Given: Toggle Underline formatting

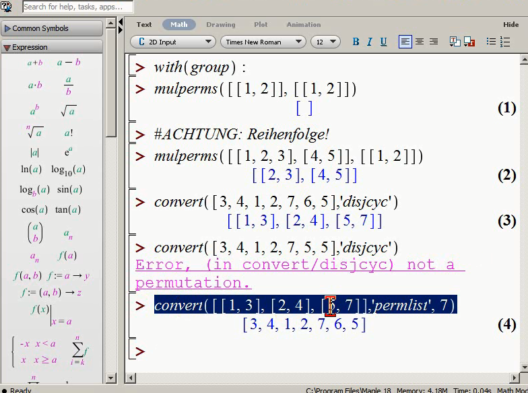Looking at the screenshot, I should [x=383, y=42].
